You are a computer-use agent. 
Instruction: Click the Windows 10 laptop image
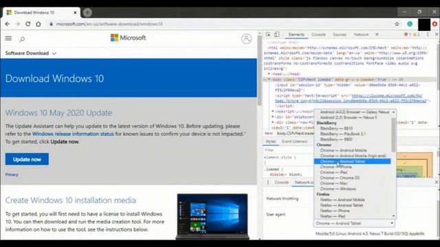pos(212,216)
